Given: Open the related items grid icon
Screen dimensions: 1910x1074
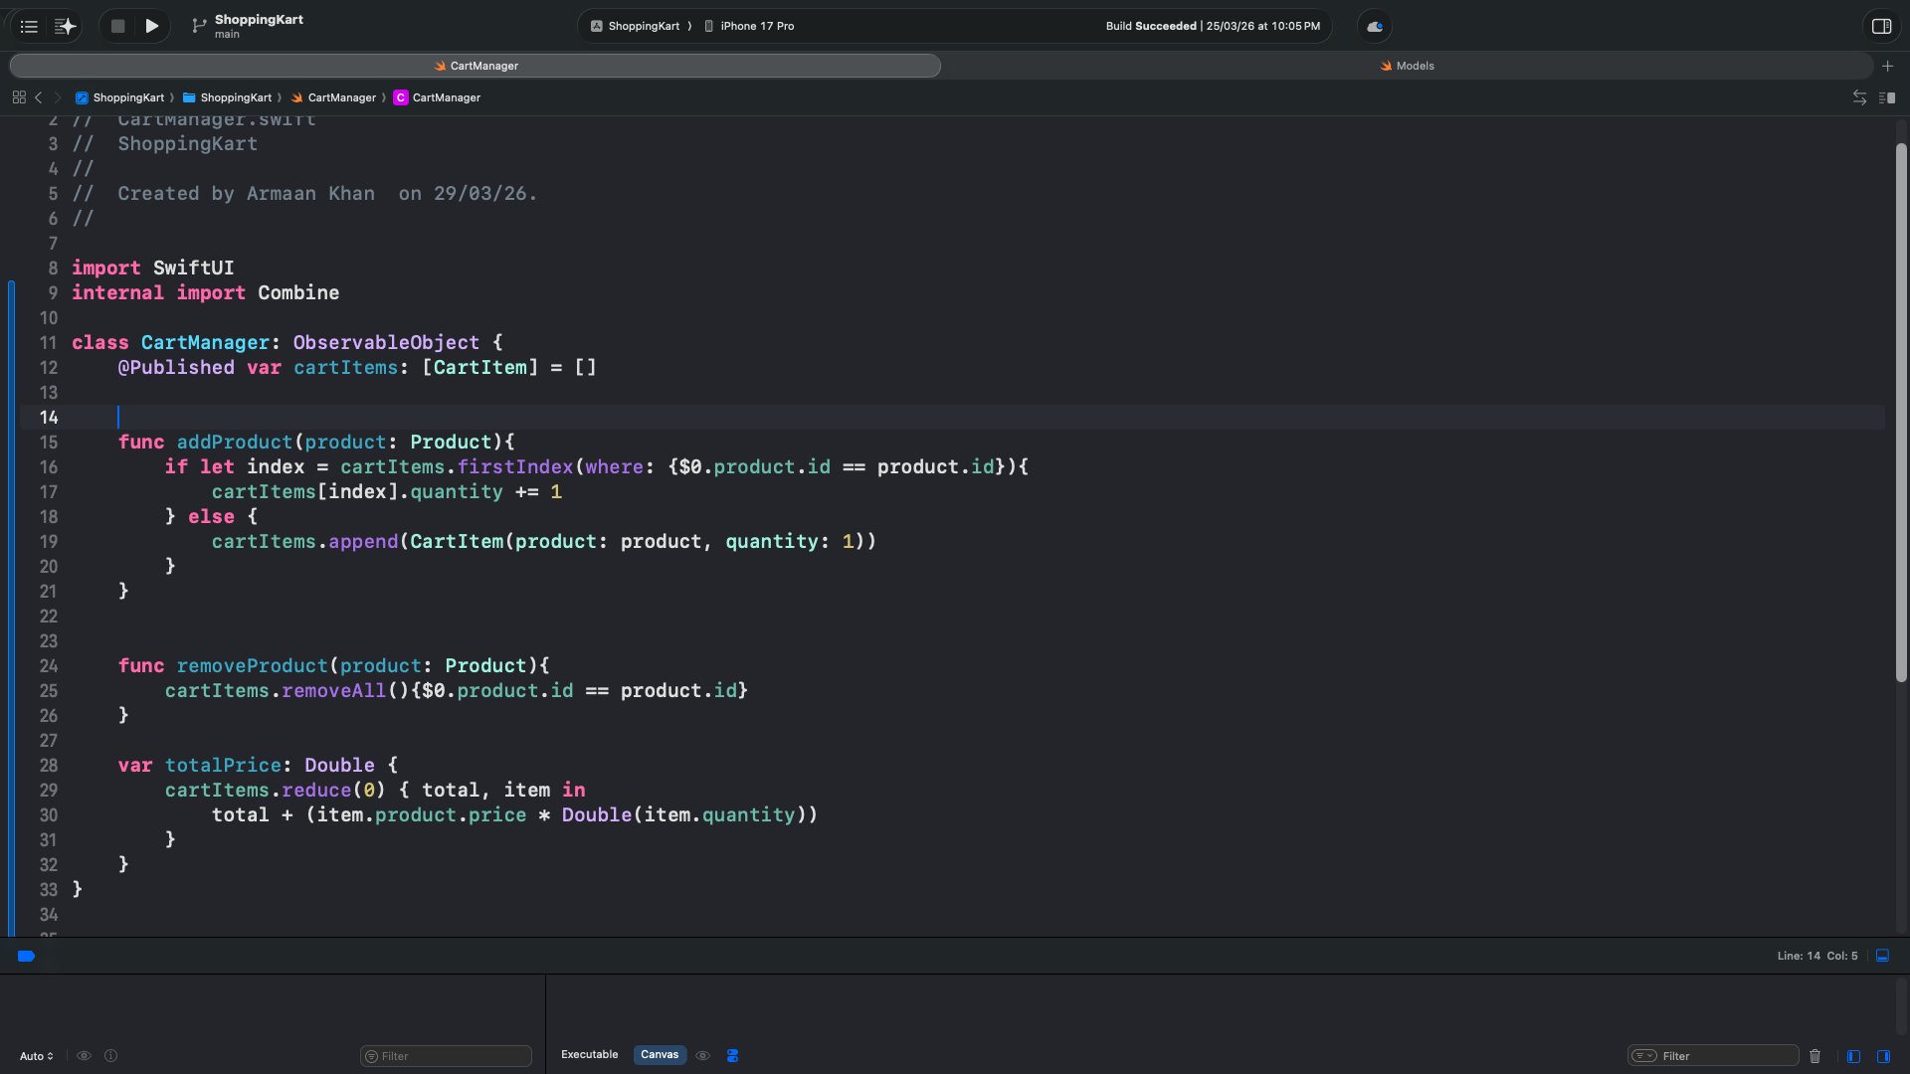Looking at the screenshot, I should (19, 97).
